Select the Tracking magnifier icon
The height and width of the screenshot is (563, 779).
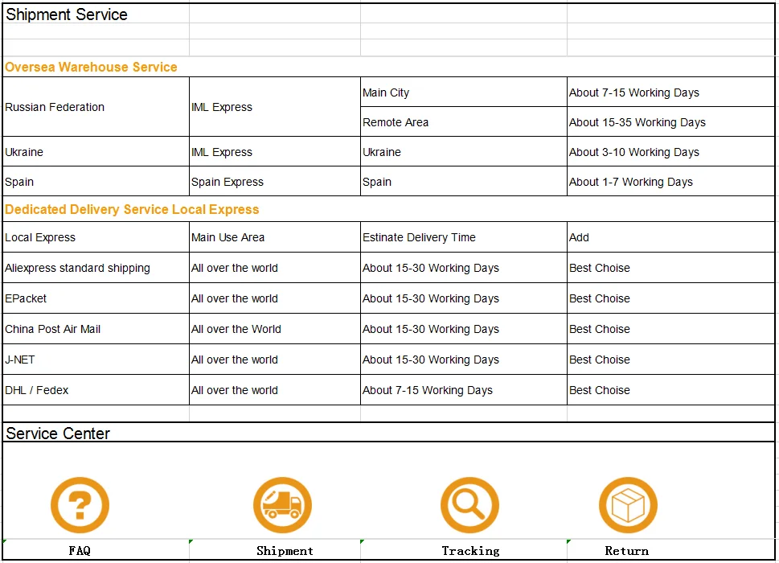coord(469,505)
